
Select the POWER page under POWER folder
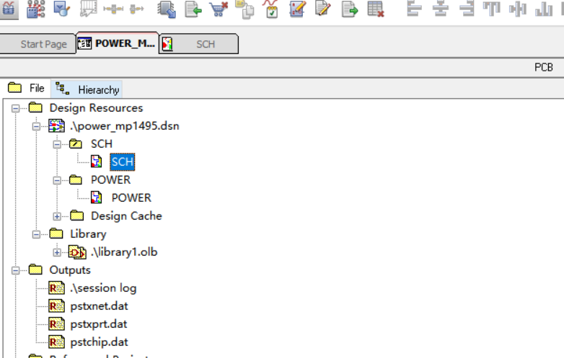(x=131, y=198)
